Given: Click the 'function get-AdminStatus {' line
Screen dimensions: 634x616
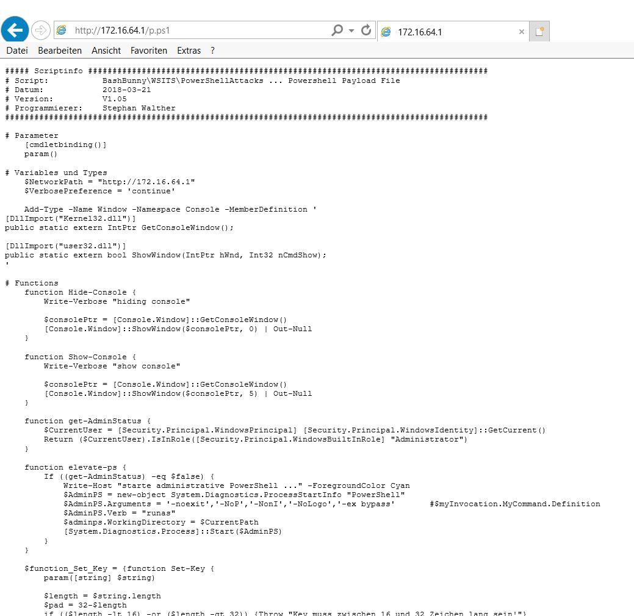Looking at the screenshot, I should (87, 421).
